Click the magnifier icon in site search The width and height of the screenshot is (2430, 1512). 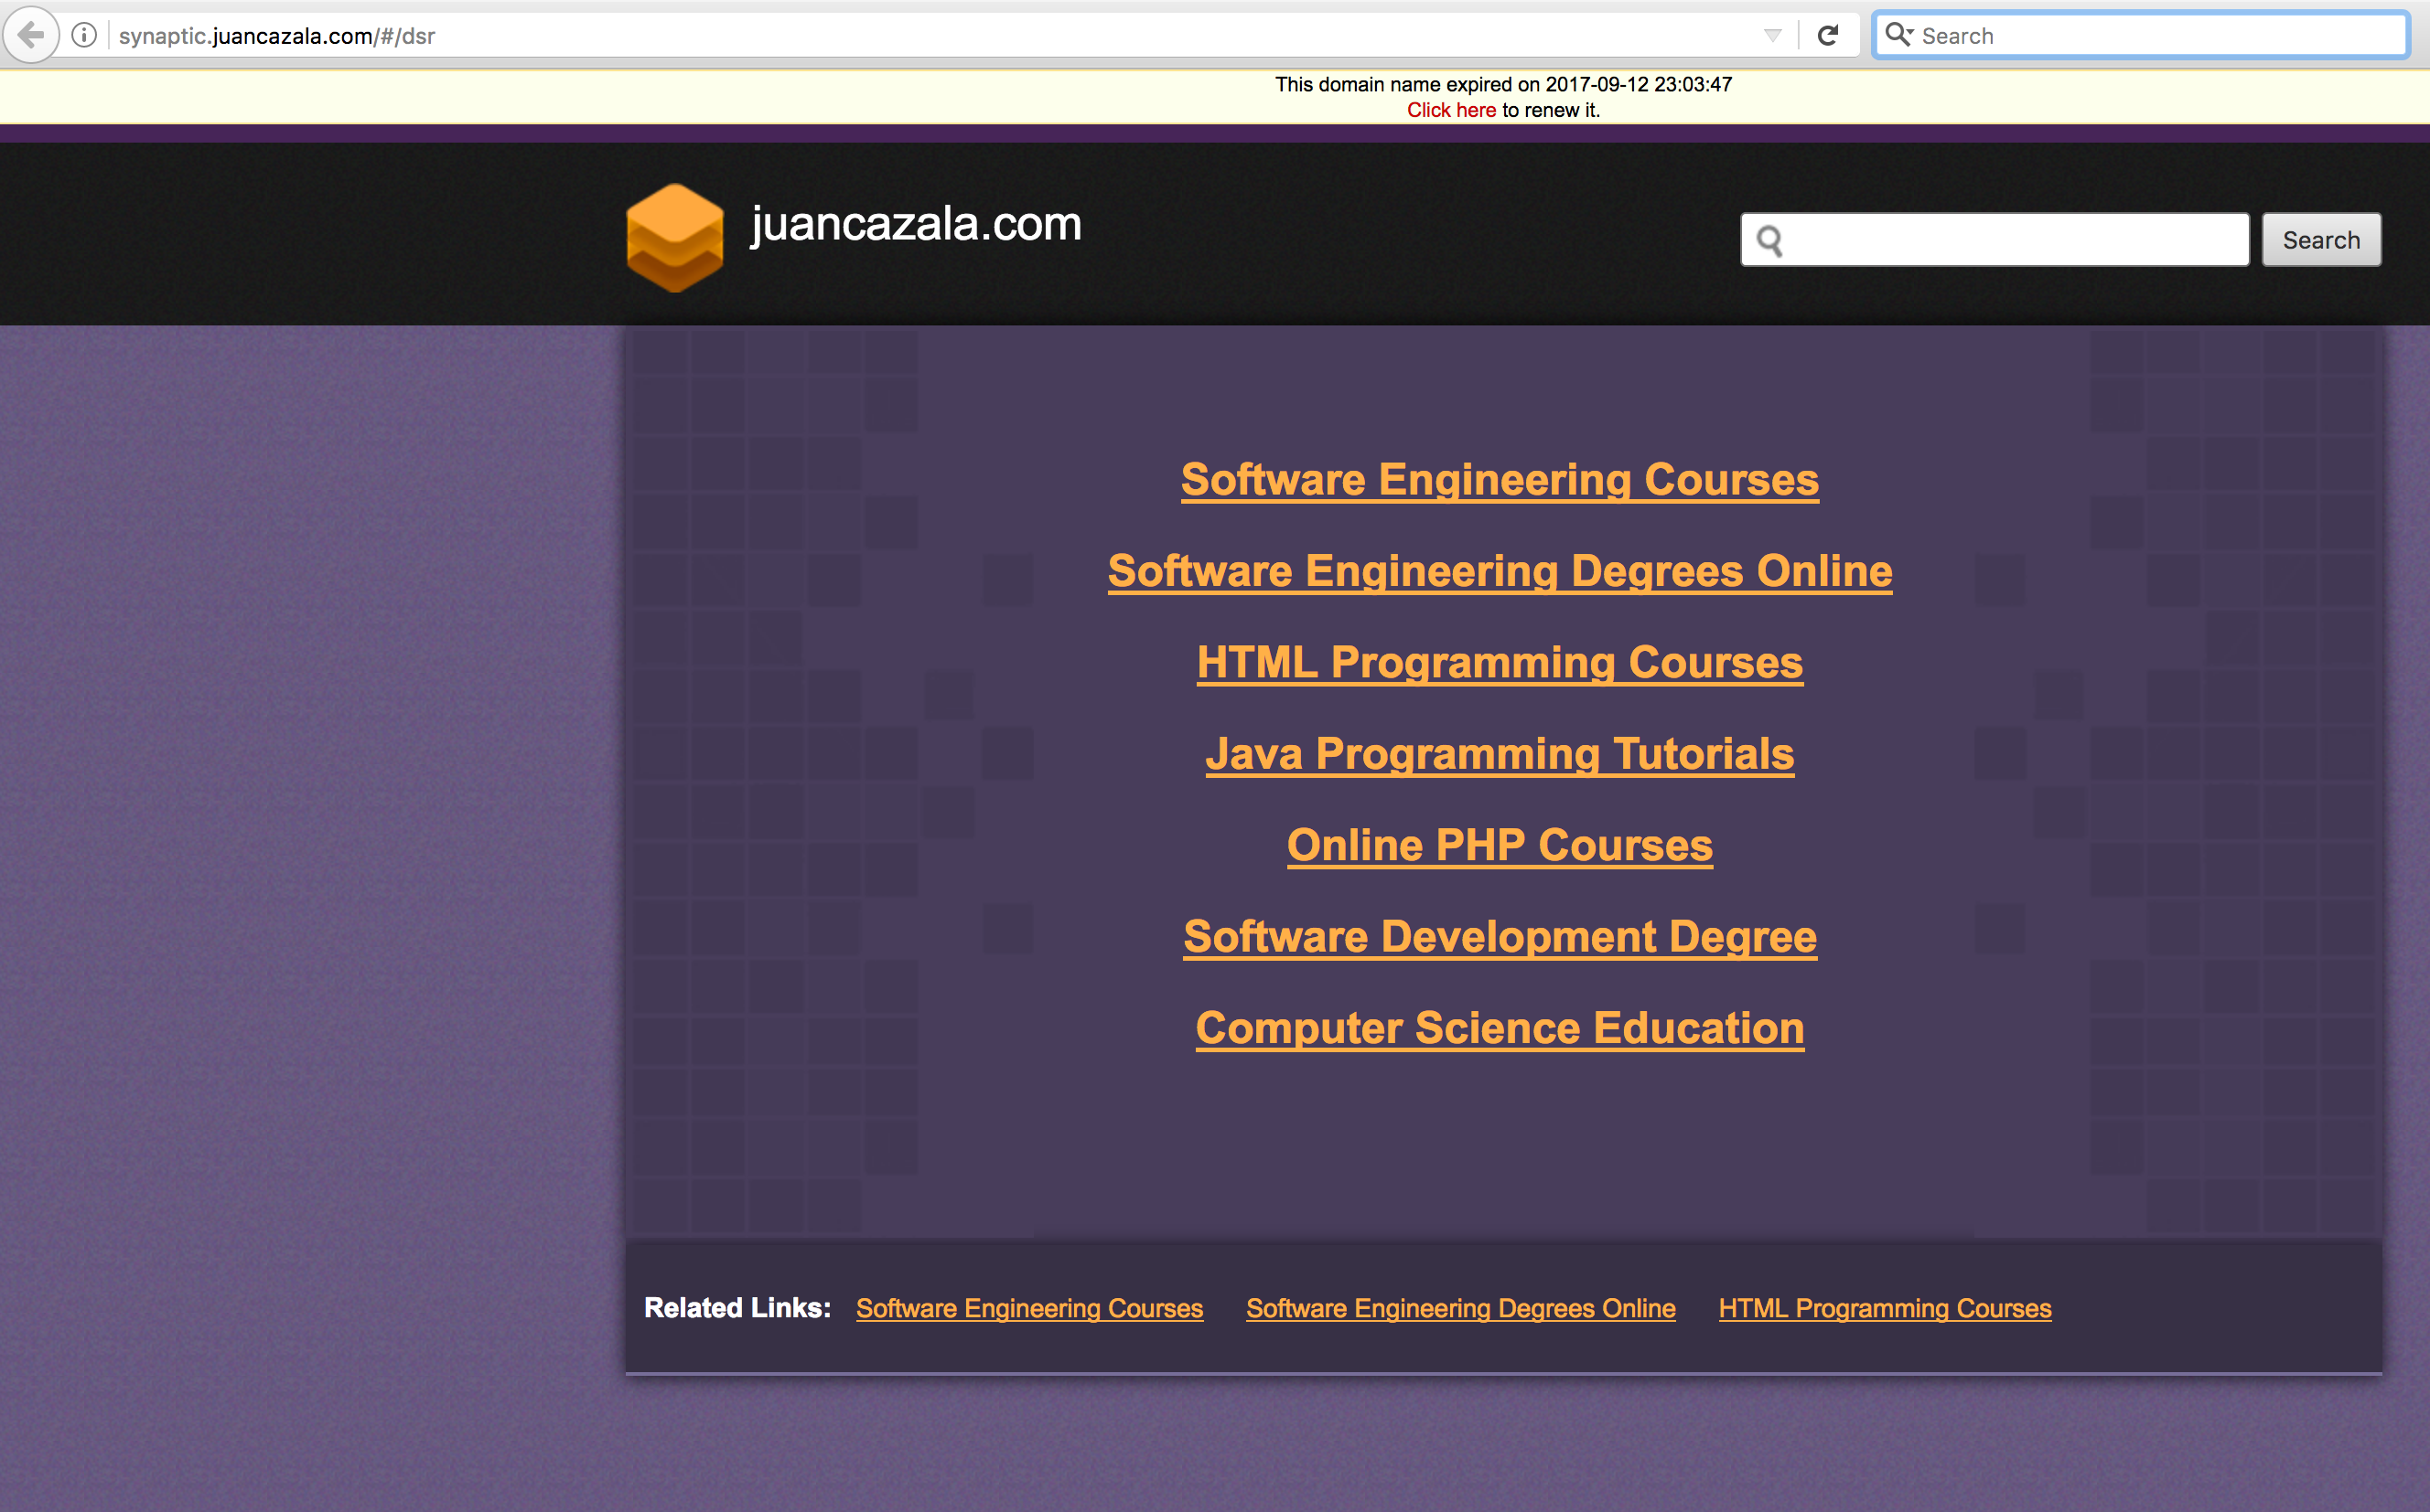coord(1769,241)
